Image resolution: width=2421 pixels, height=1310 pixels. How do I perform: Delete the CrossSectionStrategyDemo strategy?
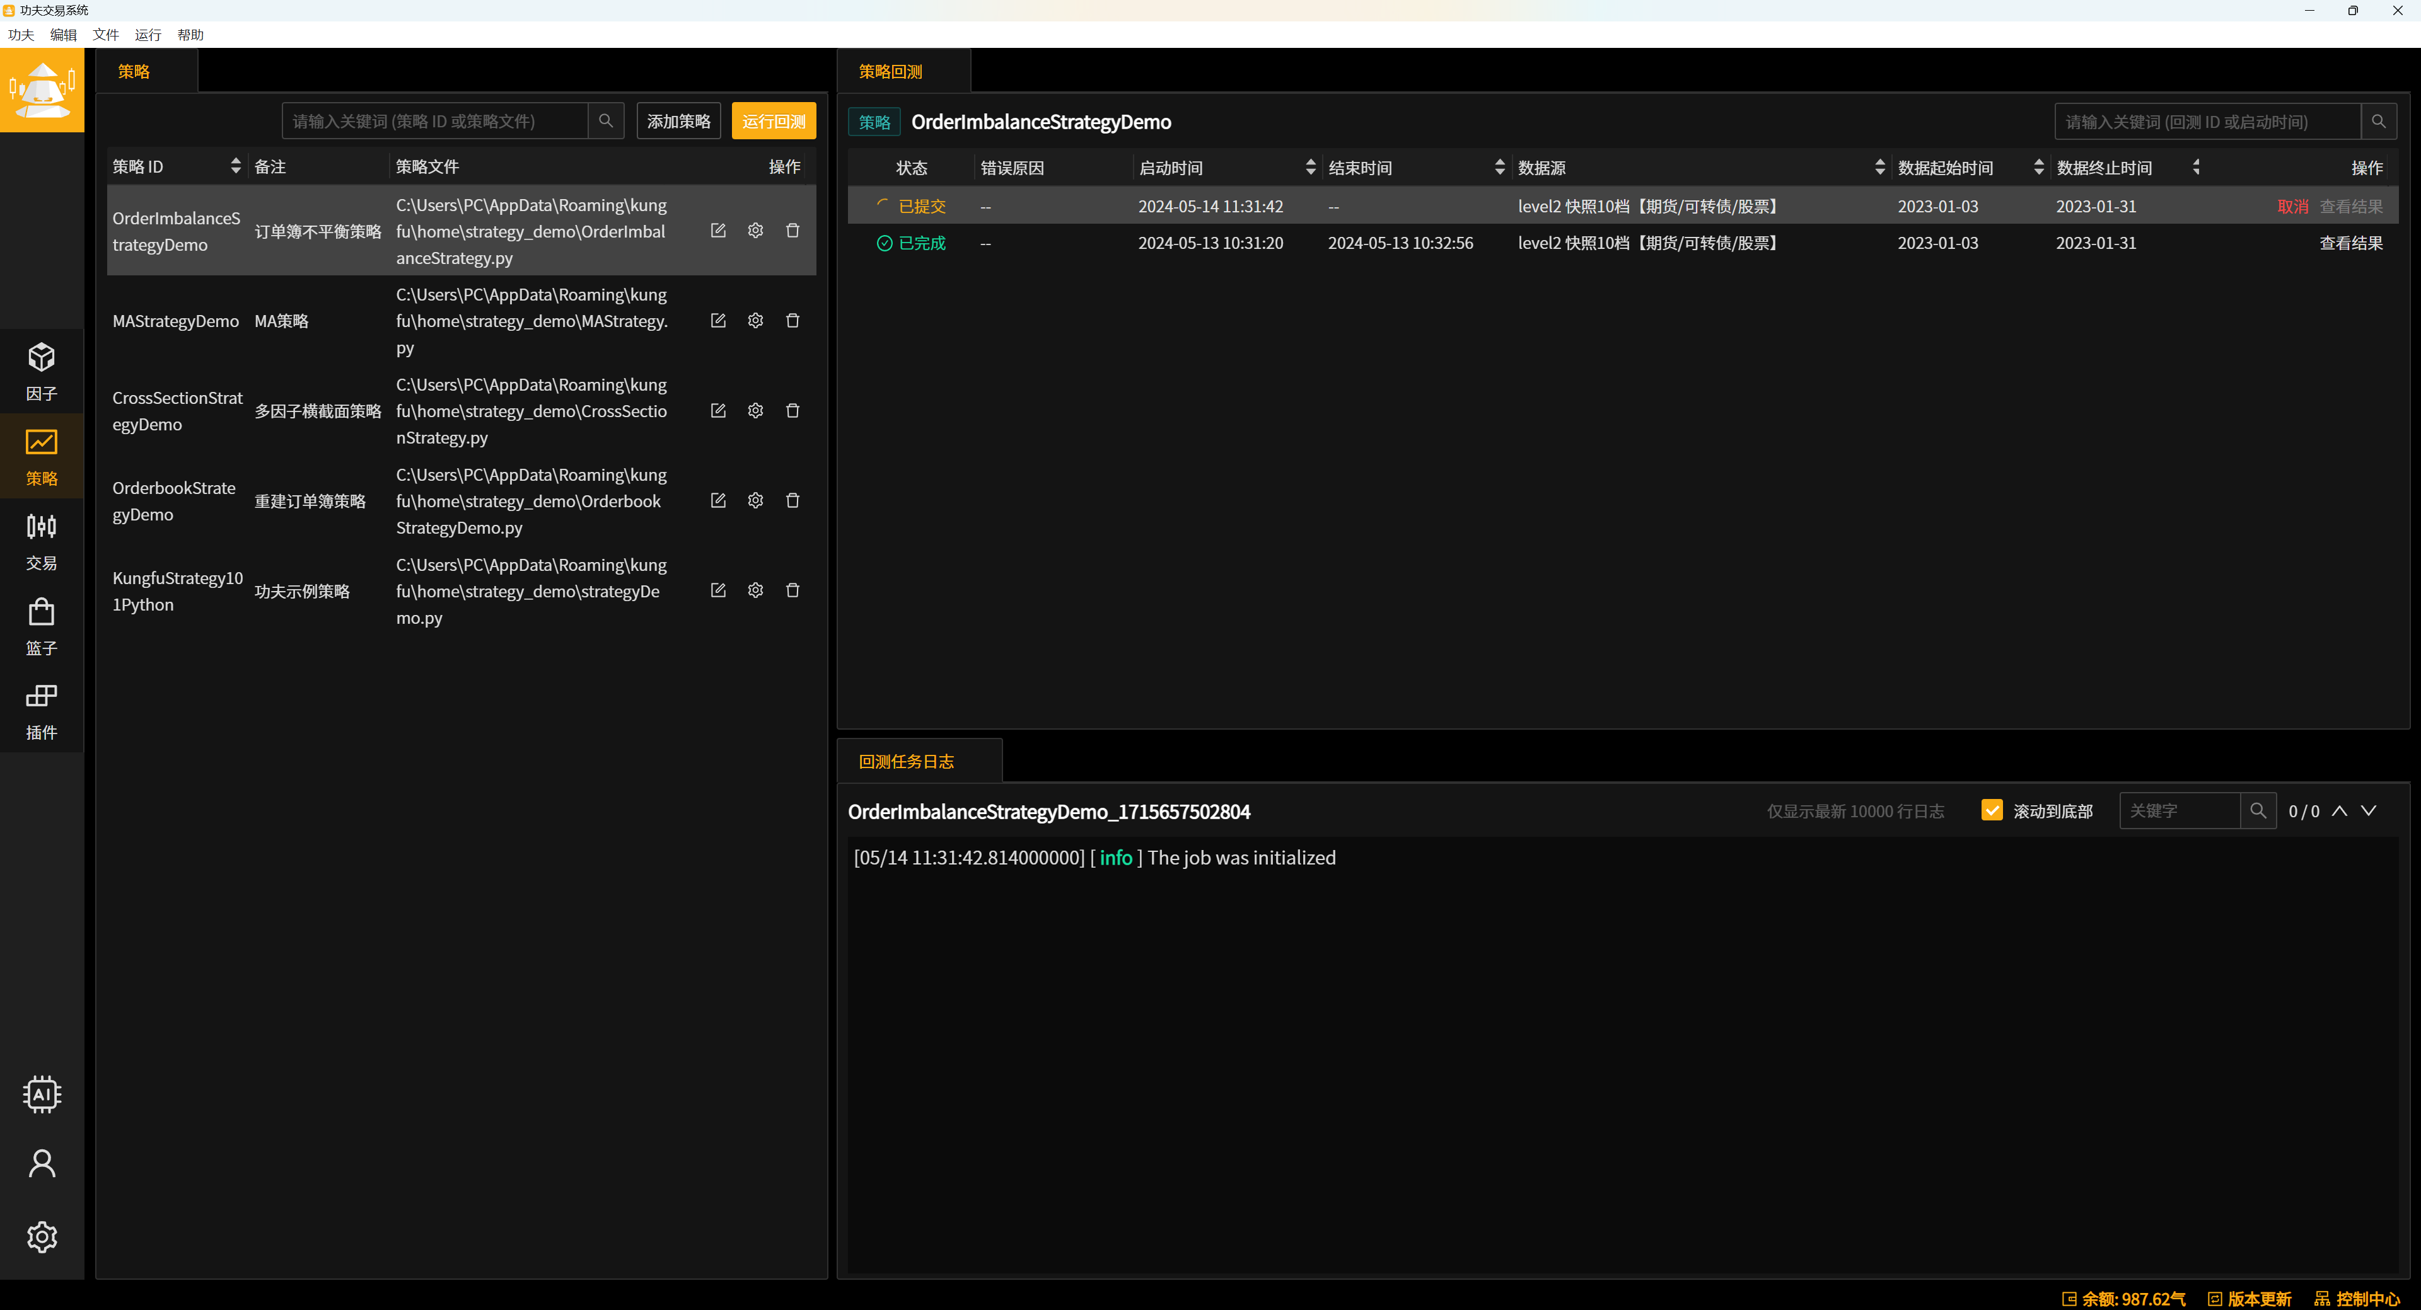(x=792, y=410)
